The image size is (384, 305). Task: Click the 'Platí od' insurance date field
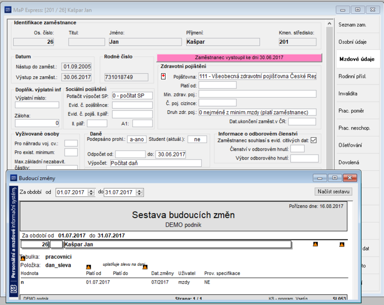click(218, 85)
